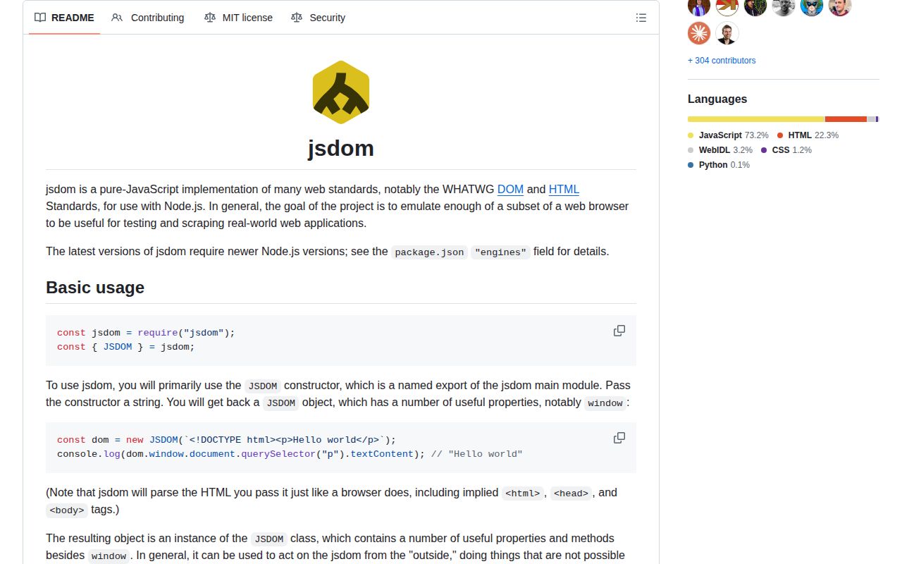This screenshot has height=564, width=902.
Task: Click the grey WebIDL segment of language bar
Action: [871, 119]
